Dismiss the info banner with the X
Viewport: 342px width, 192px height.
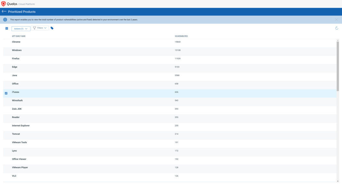click(336, 19)
